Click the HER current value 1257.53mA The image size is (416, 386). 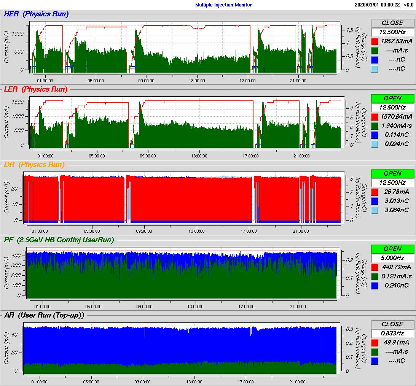(x=396, y=41)
